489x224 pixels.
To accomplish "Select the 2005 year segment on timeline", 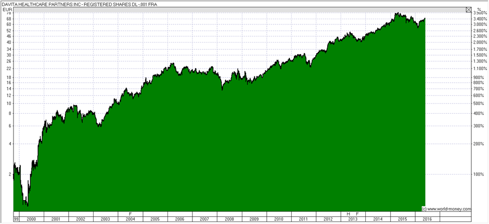I will coord(155,219).
